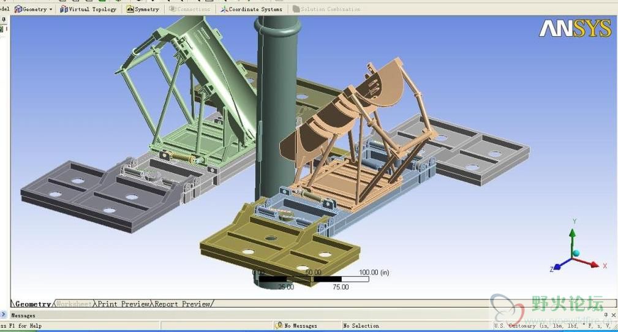The image size is (618, 332).
Task: Switch to the Geometry view tab
Action: (32, 304)
